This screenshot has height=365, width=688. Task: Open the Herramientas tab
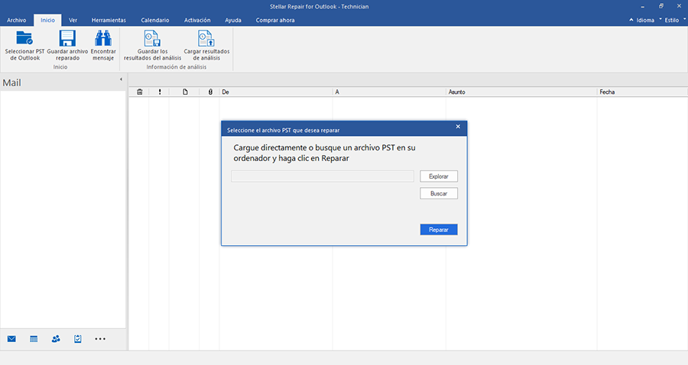point(109,20)
